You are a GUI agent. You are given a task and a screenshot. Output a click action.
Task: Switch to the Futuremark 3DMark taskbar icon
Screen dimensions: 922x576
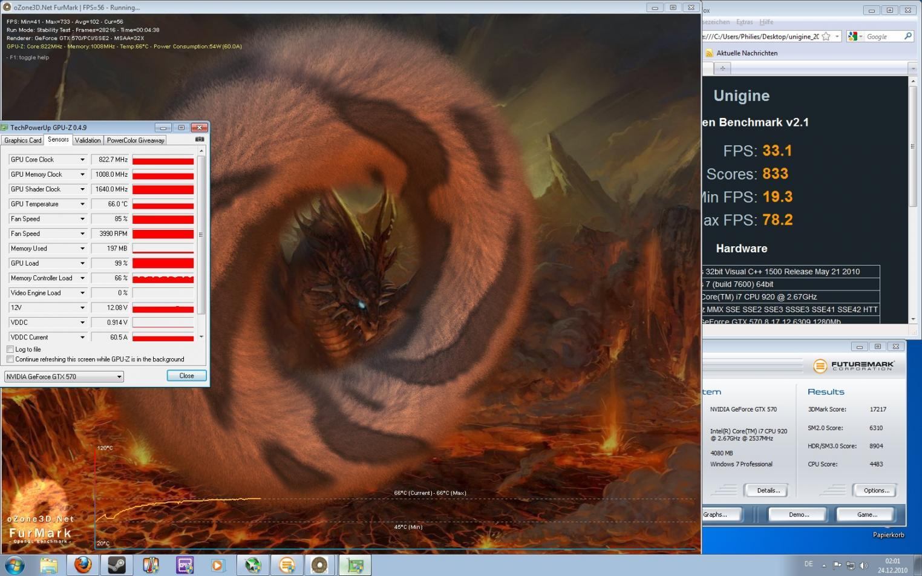pos(287,565)
